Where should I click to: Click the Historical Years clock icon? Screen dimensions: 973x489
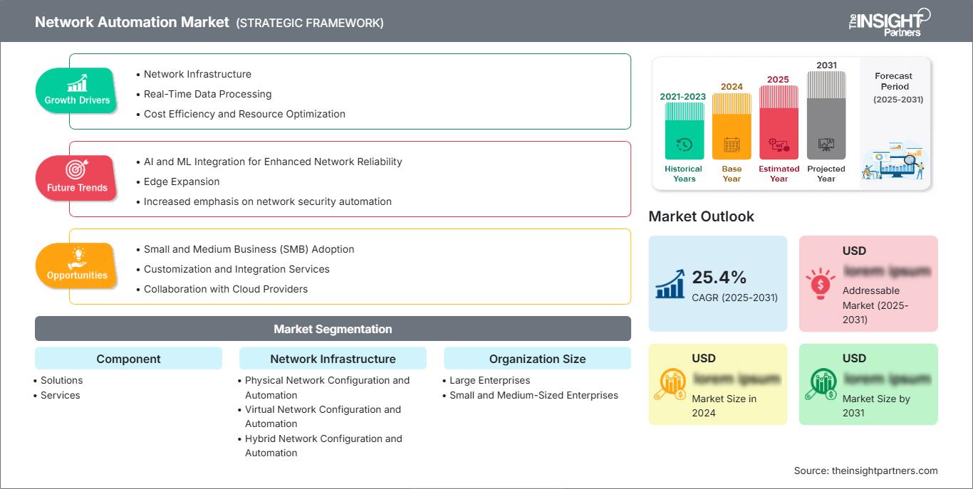684,144
